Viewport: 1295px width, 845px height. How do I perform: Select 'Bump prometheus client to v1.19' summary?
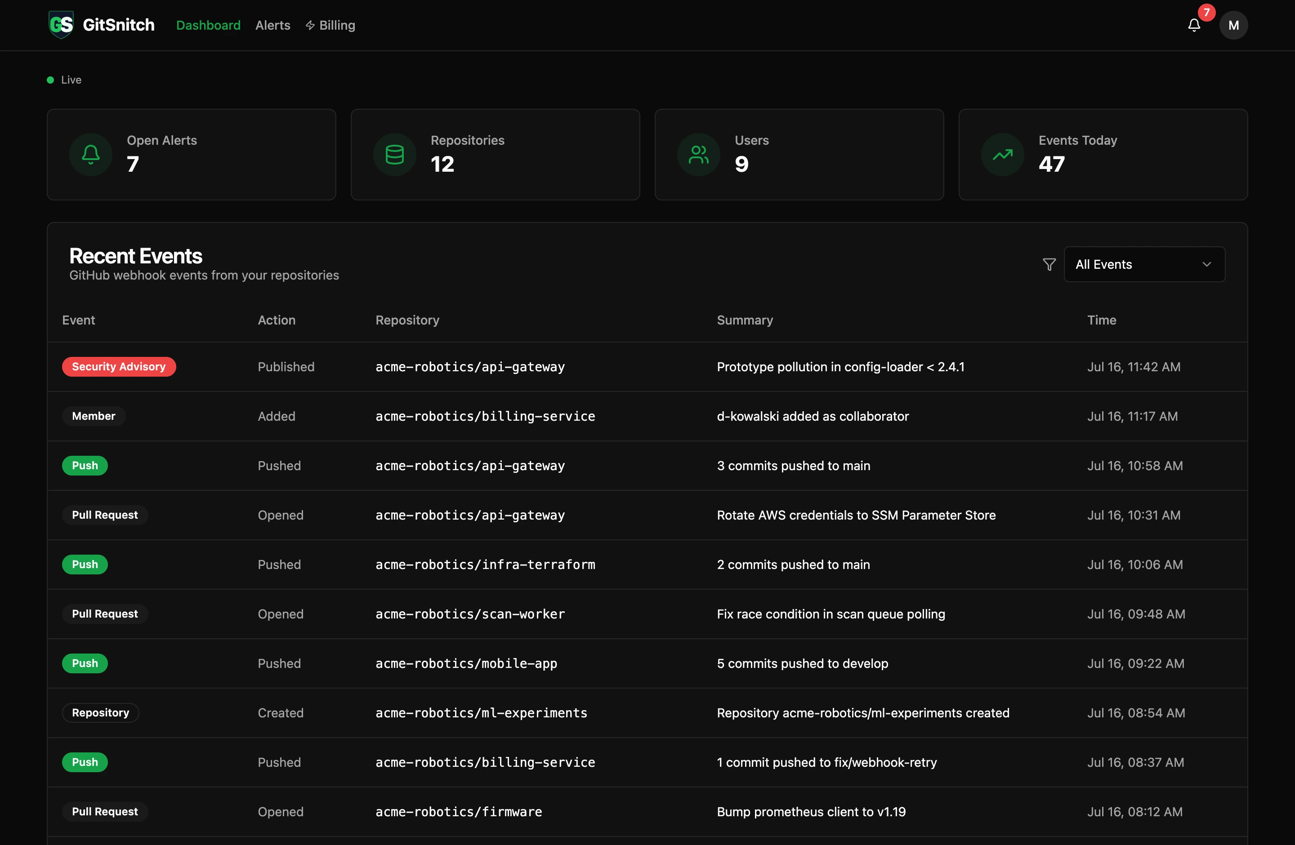pos(811,812)
